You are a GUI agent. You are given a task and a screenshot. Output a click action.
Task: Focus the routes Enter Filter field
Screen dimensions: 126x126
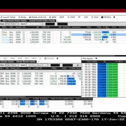pos(12,65)
